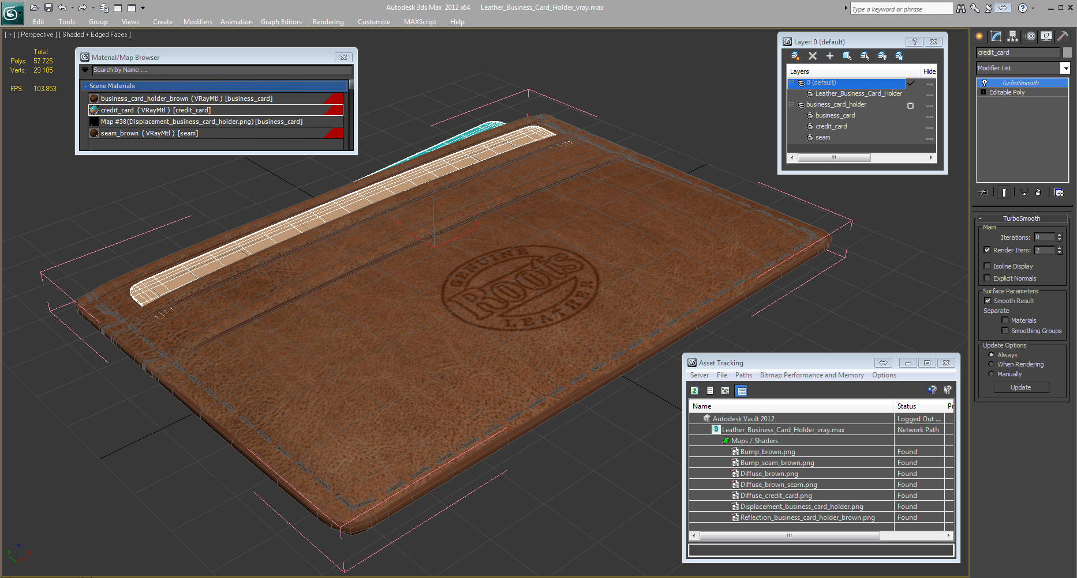
Task: Toggle Smooth Result checkbox
Action: click(x=988, y=301)
